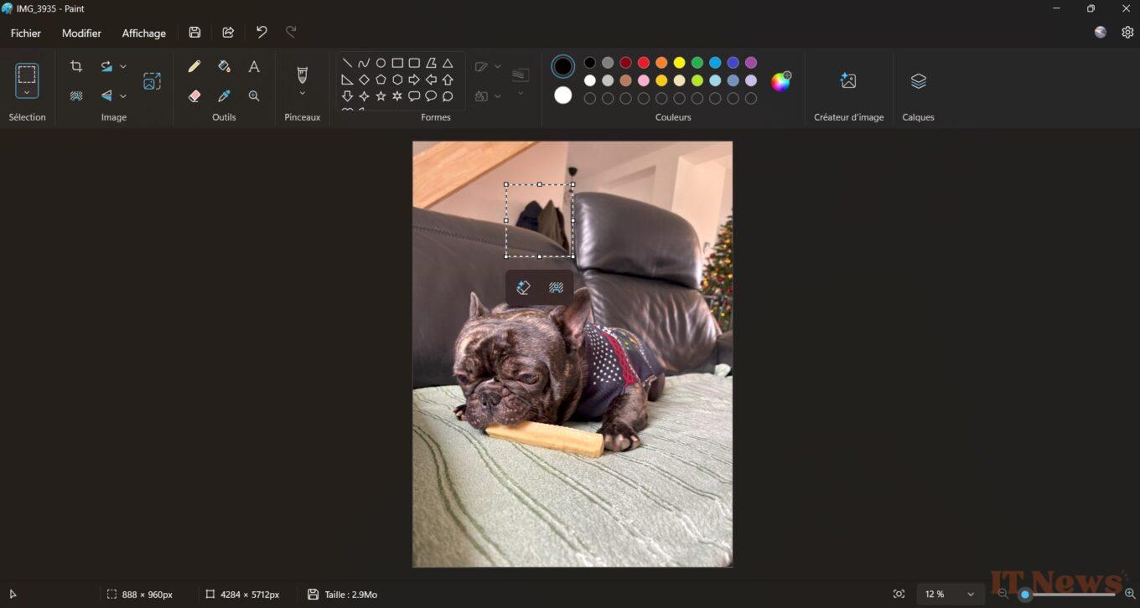Expand the Selection tool dropdown
Screen dimensions: 1140x608
[27, 93]
